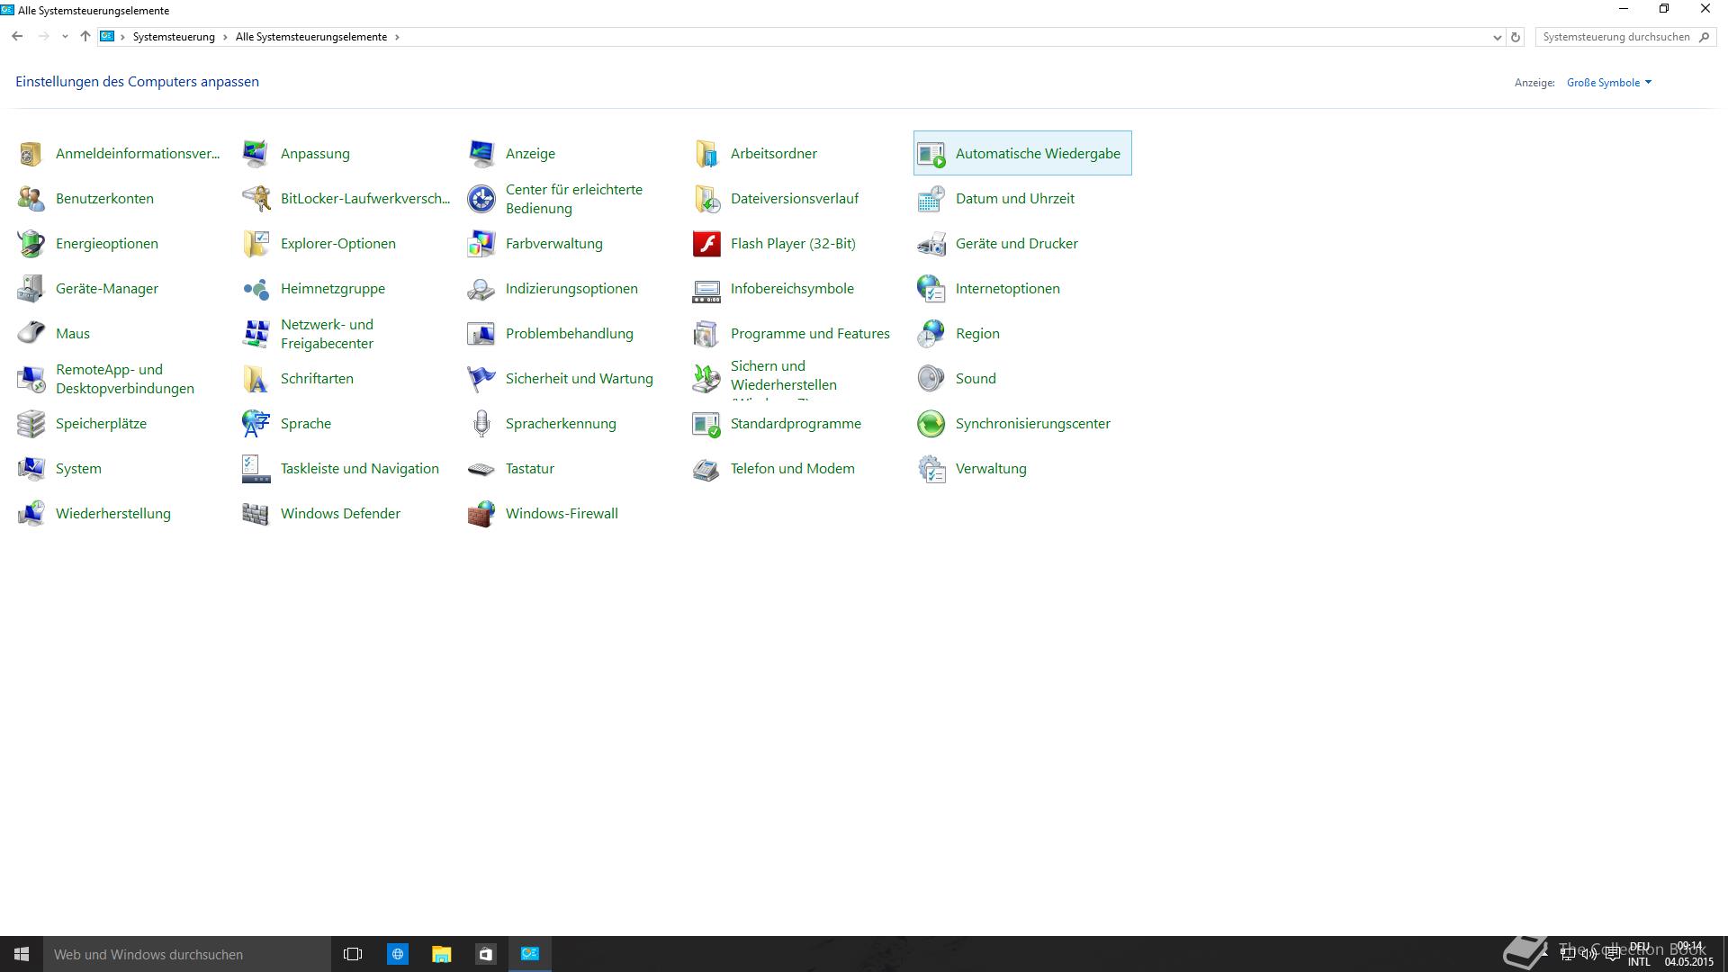Screen dimensions: 1728x972
Task: Open the Große Symbole view dropdown
Action: [x=1609, y=83]
